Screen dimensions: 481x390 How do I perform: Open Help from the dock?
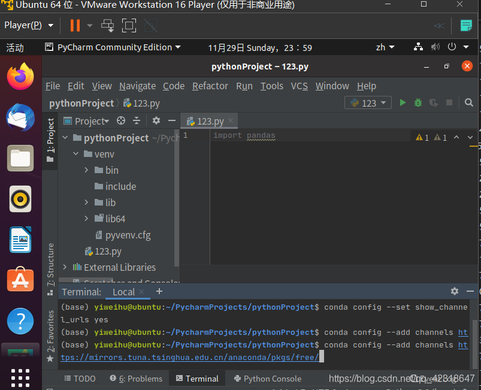20,321
